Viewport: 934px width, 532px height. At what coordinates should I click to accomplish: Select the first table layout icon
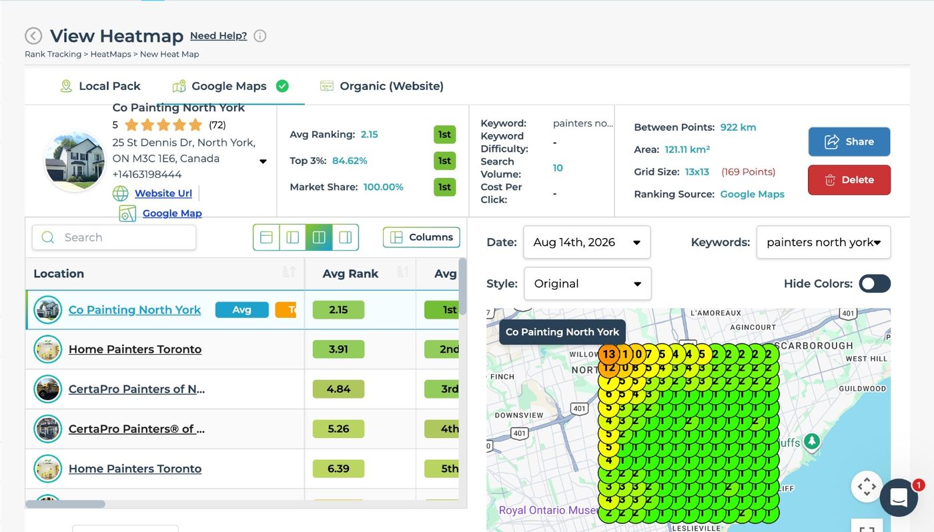click(x=266, y=237)
